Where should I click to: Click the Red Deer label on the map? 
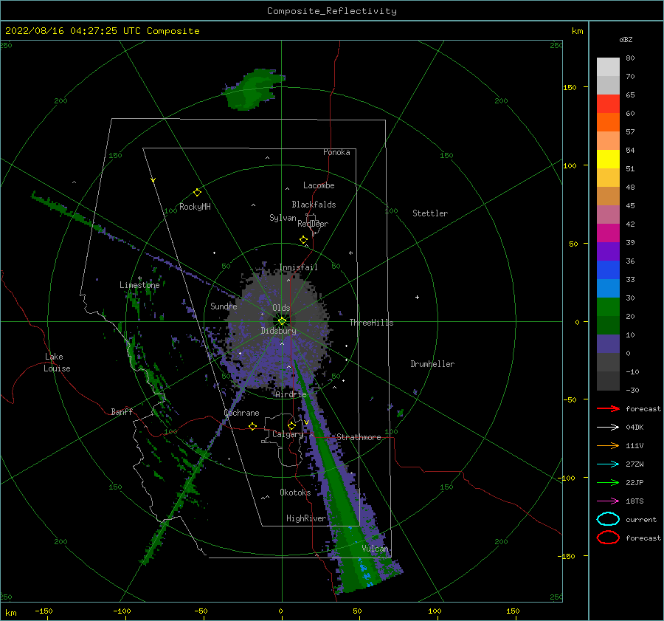313,224
